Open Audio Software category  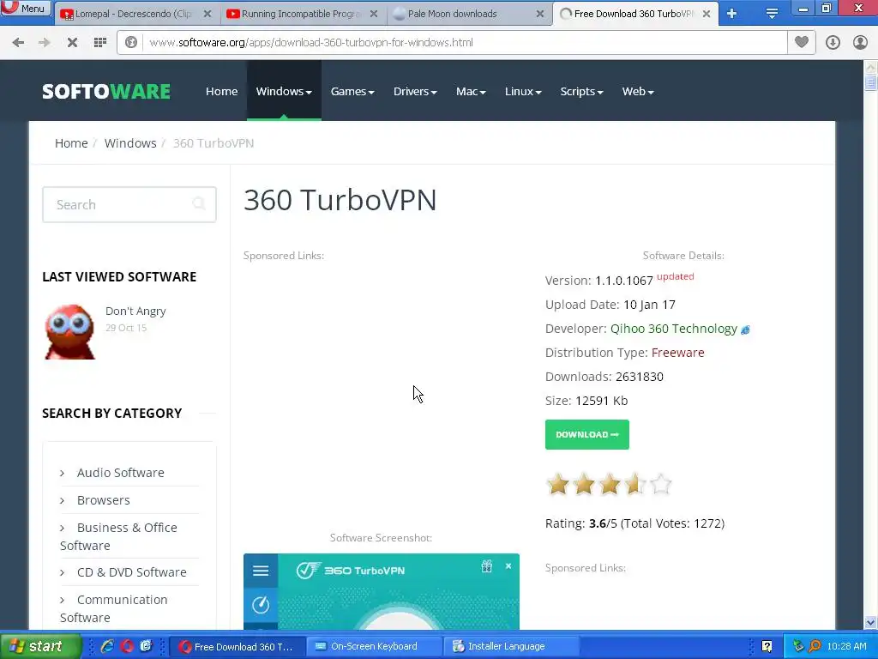120,473
